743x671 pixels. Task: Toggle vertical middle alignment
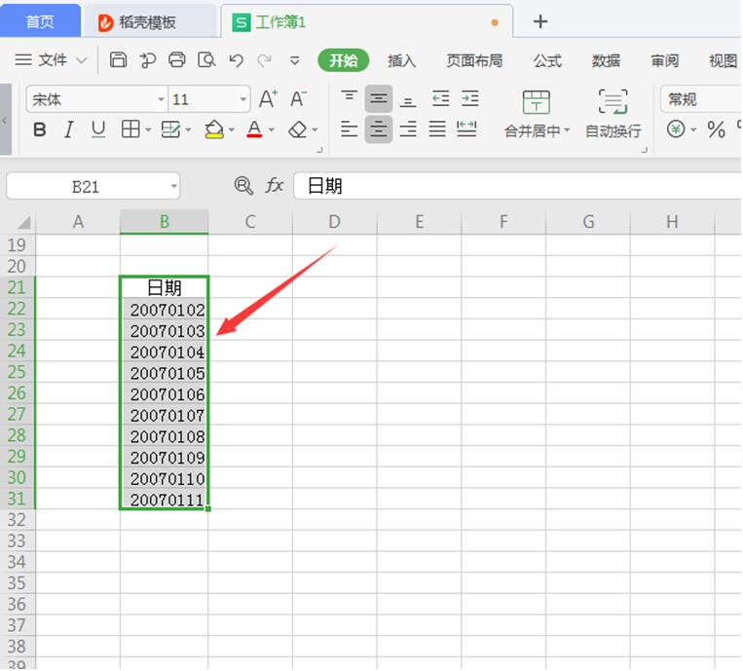pos(379,99)
